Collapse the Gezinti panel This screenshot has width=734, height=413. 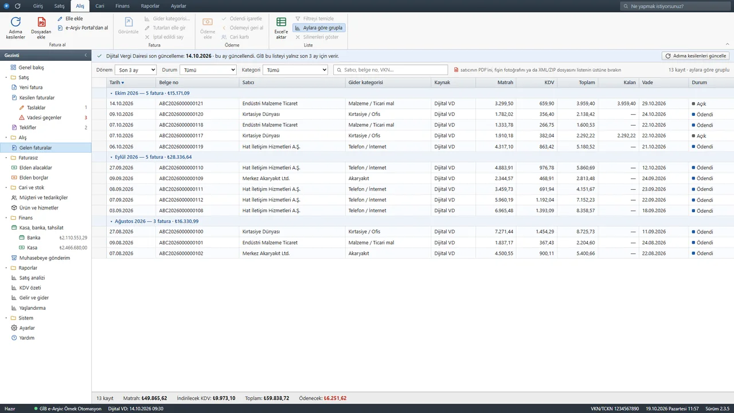[x=85, y=55]
